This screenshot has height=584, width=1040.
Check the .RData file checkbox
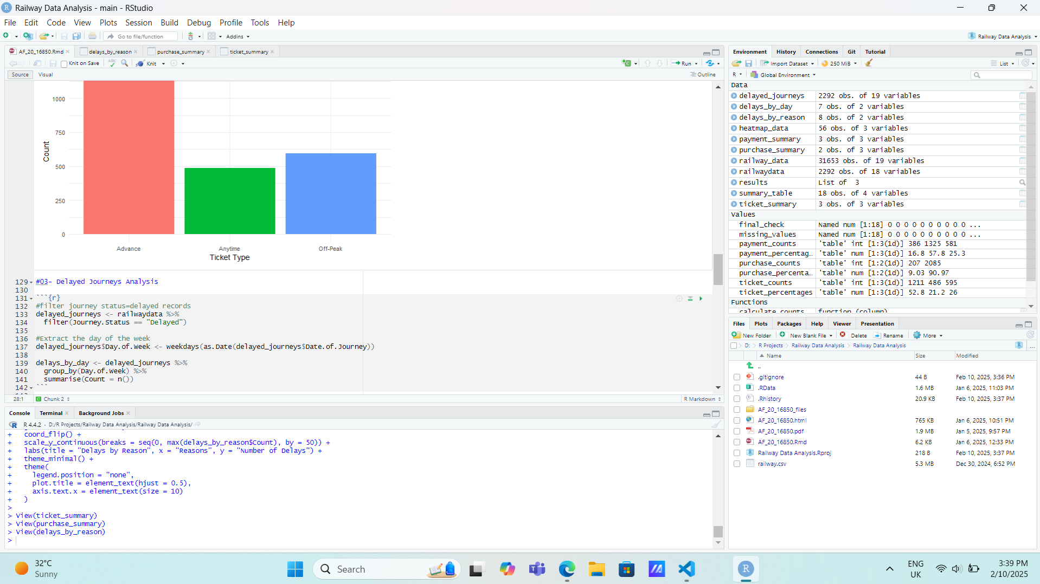click(x=737, y=388)
